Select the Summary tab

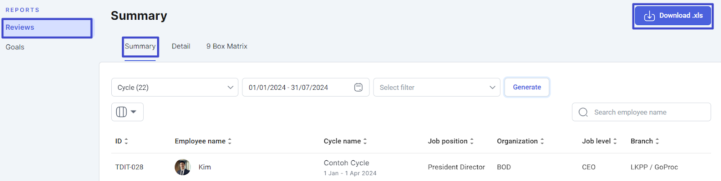tap(140, 46)
